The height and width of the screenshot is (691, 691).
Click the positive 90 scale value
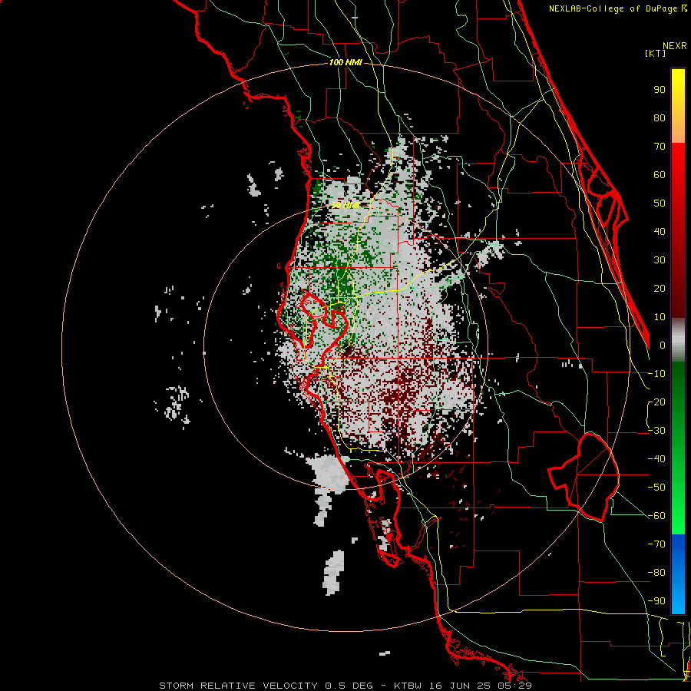click(660, 90)
